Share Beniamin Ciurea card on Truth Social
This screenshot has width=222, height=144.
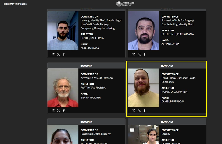click(53, 111)
